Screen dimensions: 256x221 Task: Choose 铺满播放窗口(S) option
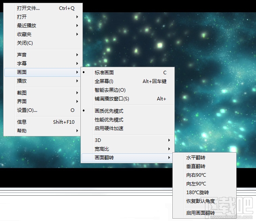click(x=128, y=99)
